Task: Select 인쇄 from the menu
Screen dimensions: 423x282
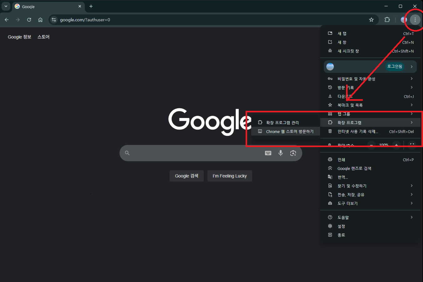Action: click(371, 160)
